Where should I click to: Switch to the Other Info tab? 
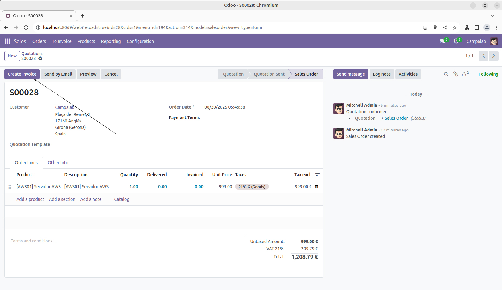click(58, 163)
